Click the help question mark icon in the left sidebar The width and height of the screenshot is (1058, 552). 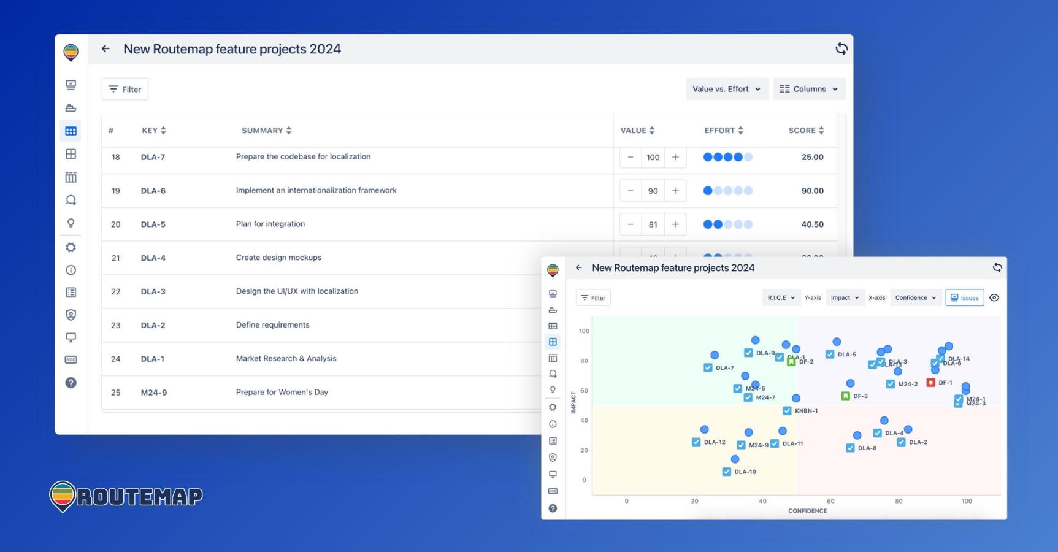[71, 383]
